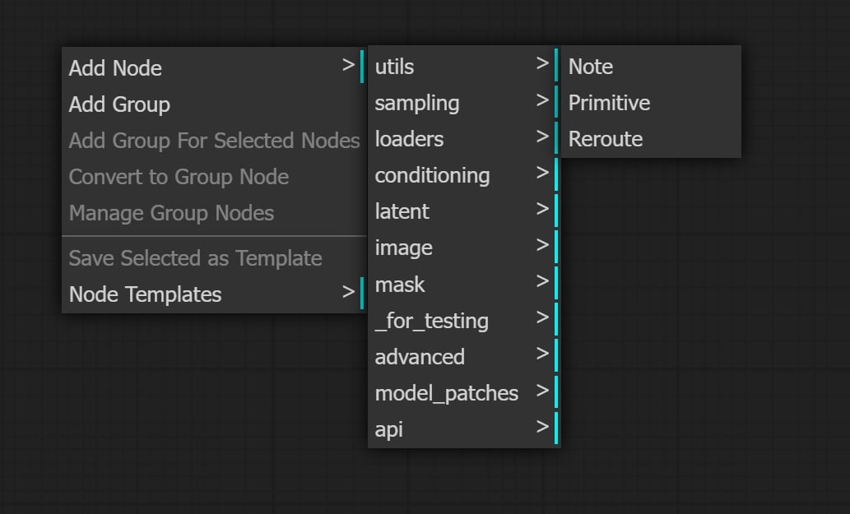Screen dimensions: 850x514
Task: Expand the sampling category
Action: (464, 102)
